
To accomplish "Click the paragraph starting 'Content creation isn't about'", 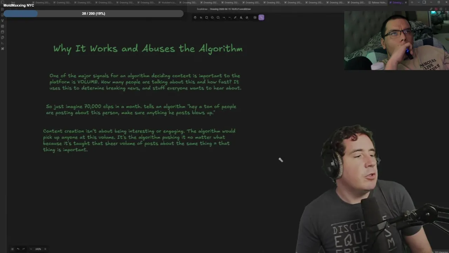I will click(x=139, y=140).
